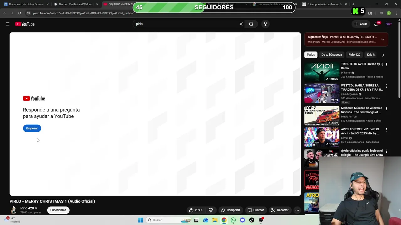
Task: Reload the page with refresh icon
Action: [x=19, y=13]
